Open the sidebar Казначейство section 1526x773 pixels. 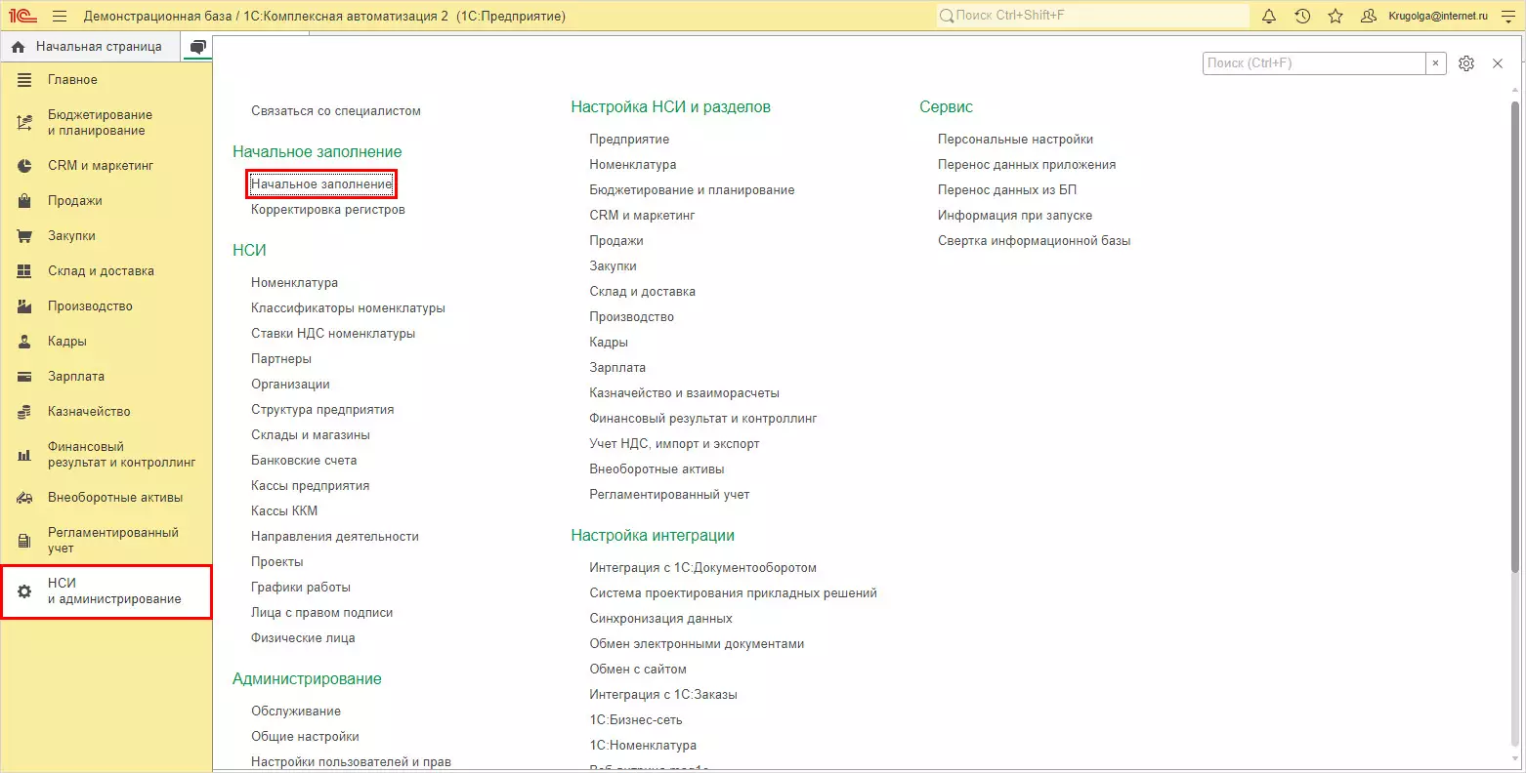point(106,412)
